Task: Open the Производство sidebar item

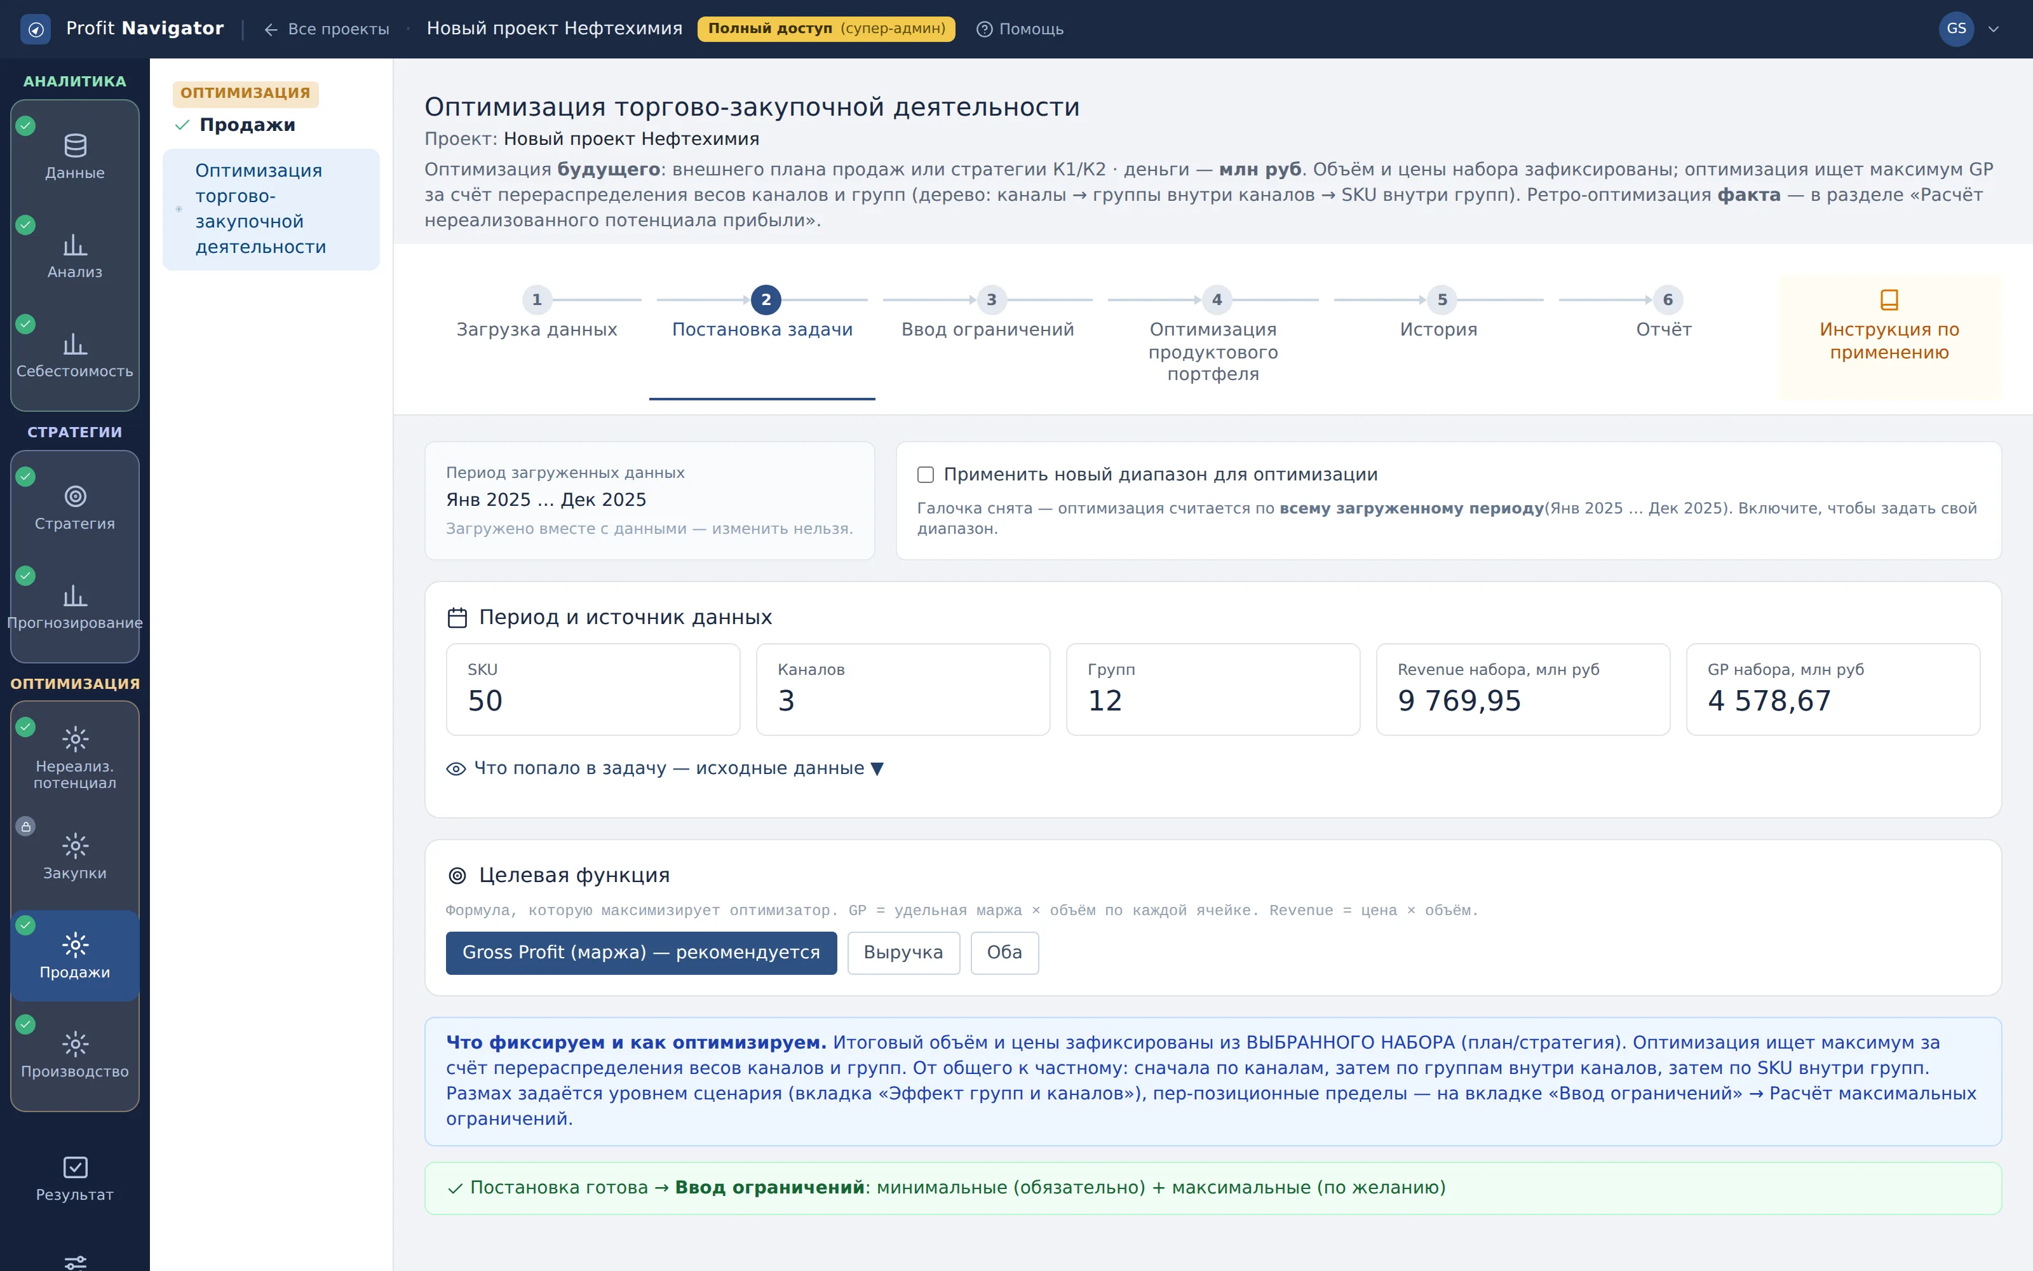Action: coord(75,1054)
